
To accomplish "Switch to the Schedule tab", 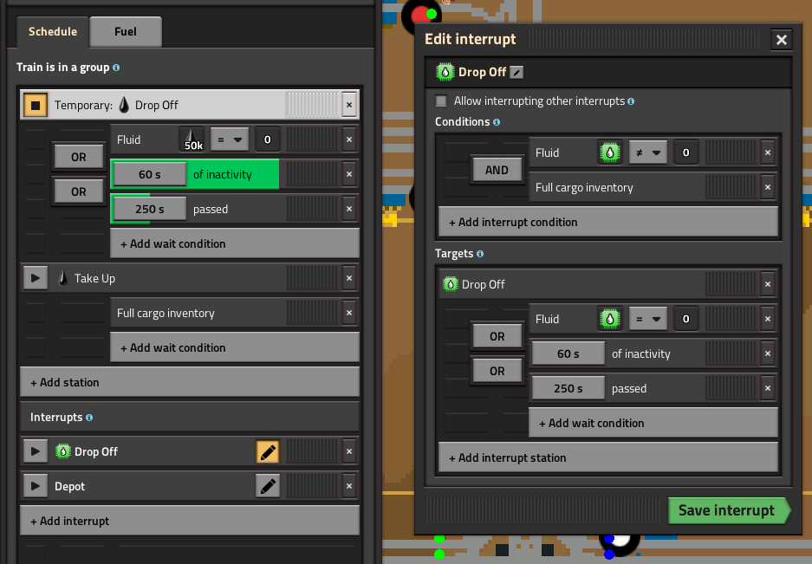I will click(53, 31).
